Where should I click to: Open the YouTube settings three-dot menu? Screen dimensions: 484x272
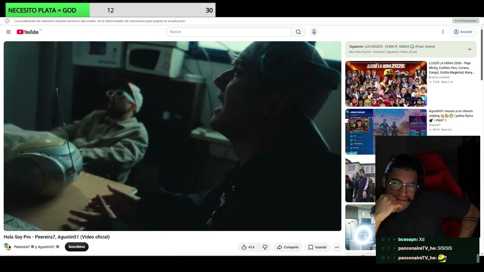click(443, 32)
